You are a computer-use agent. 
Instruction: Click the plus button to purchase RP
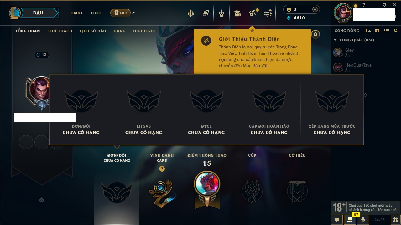(315, 9)
